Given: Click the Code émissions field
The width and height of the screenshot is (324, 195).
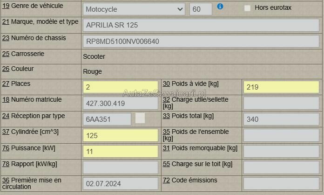Looking at the screenshot, I should coord(281,183).
